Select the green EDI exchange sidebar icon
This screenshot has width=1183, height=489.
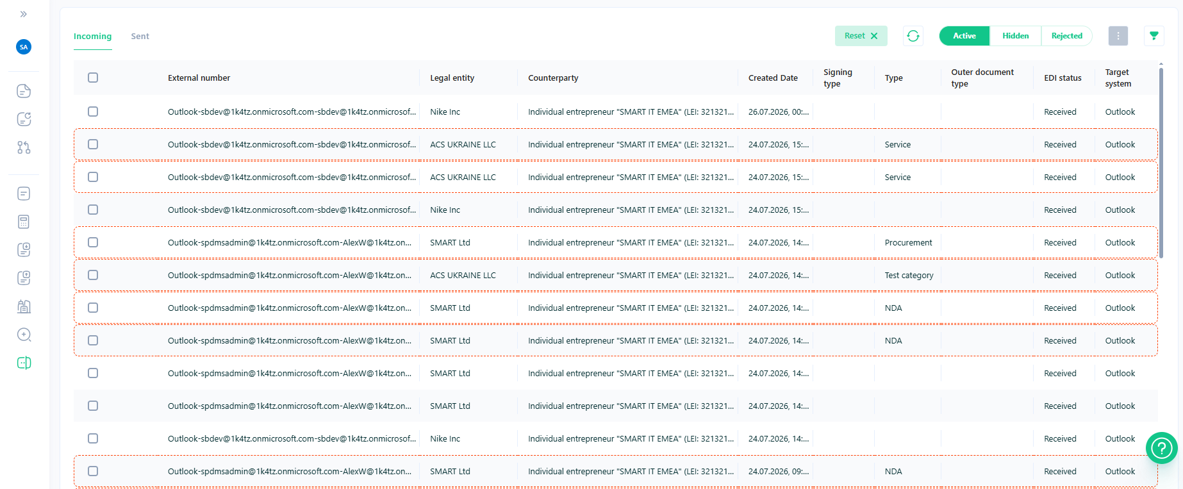(24, 363)
